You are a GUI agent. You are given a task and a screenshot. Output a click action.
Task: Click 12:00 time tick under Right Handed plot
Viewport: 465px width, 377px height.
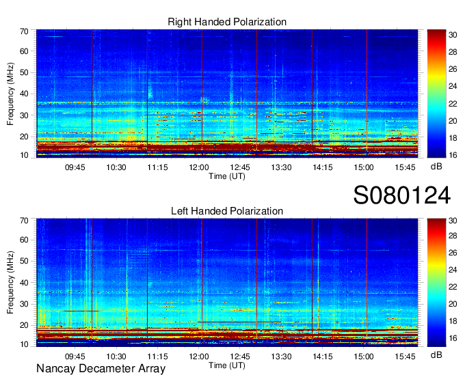point(199,167)
